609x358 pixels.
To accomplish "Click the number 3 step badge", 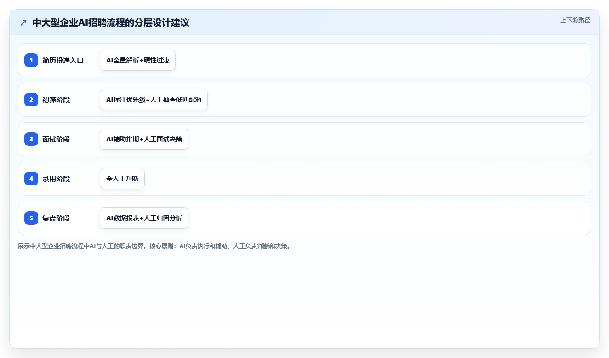I will pyautogui.click(x=31, y=139).
